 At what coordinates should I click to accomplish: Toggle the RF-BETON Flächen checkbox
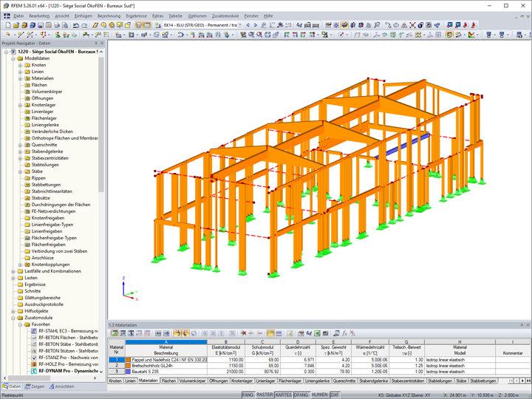coord(34,338)
